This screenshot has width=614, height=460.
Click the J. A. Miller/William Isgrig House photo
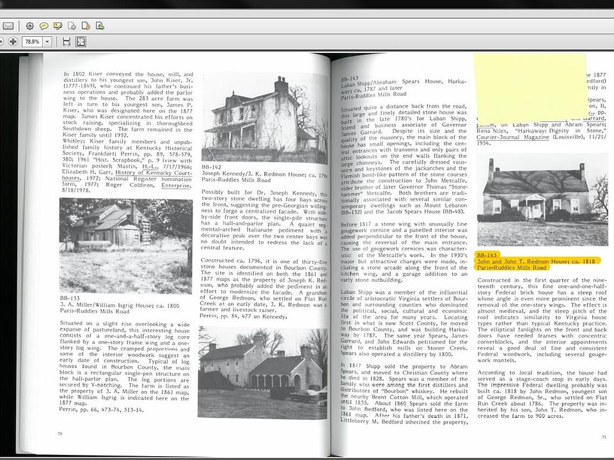click(x=126, y=245)
